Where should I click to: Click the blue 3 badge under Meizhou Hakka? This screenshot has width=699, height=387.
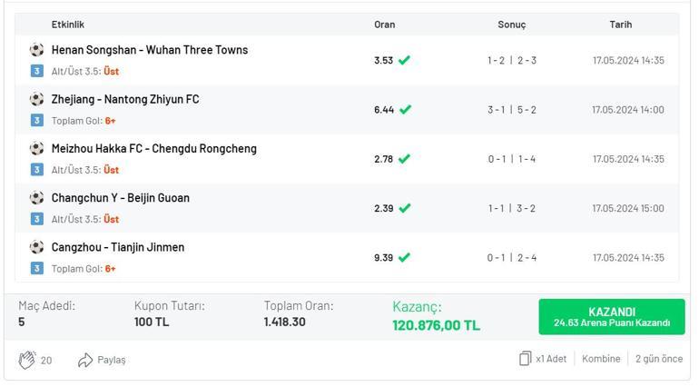(37, 170)
